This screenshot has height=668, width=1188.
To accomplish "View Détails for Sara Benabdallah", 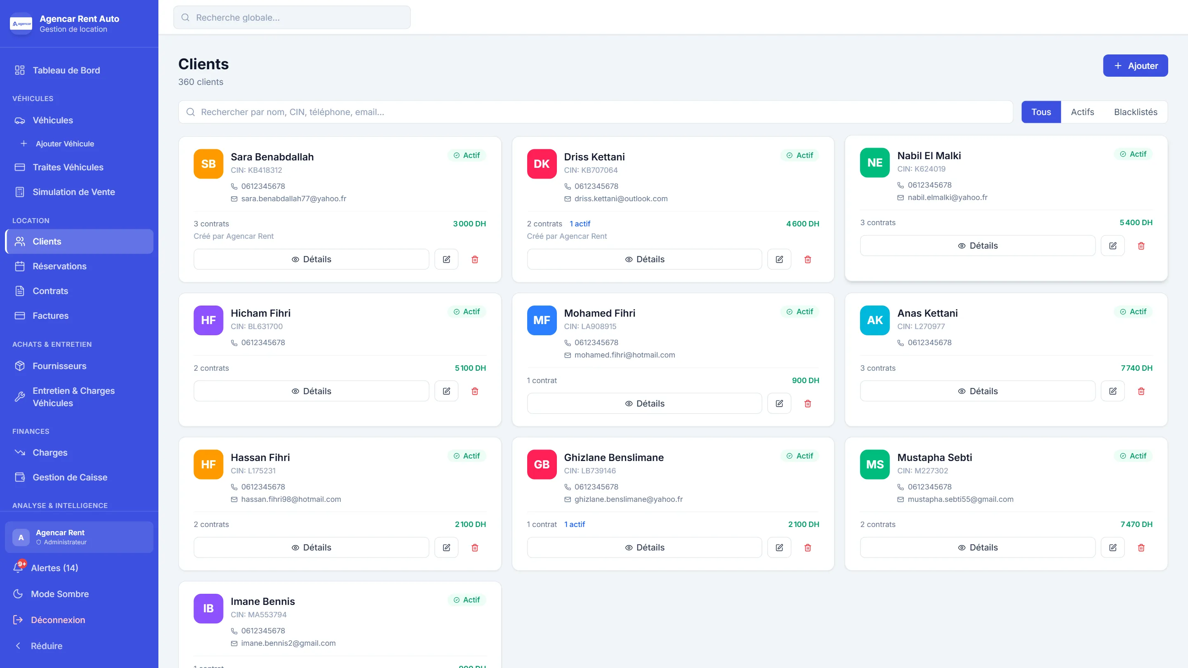I will coord(311,259).
